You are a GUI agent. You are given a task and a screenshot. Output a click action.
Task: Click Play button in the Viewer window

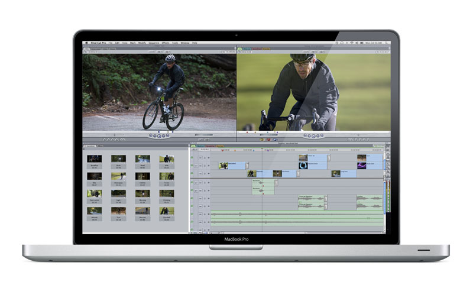(159, 135)
